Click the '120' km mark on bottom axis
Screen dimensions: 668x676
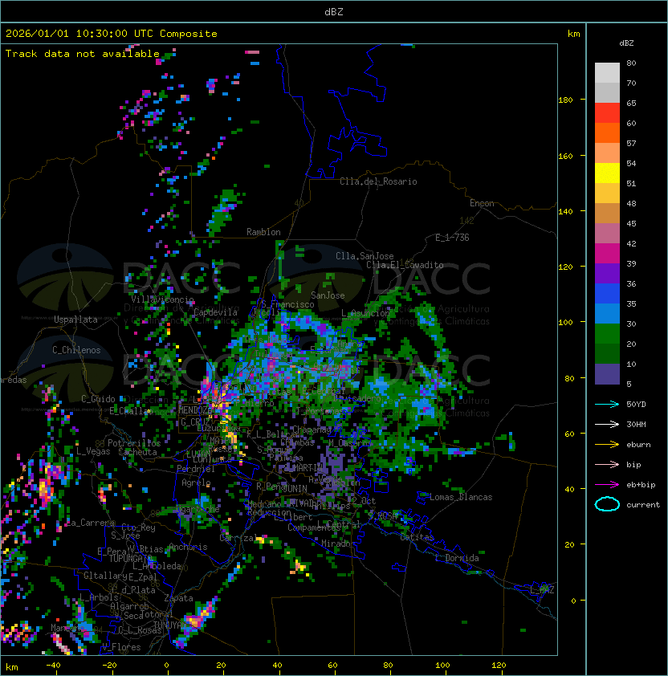point(499,666)
